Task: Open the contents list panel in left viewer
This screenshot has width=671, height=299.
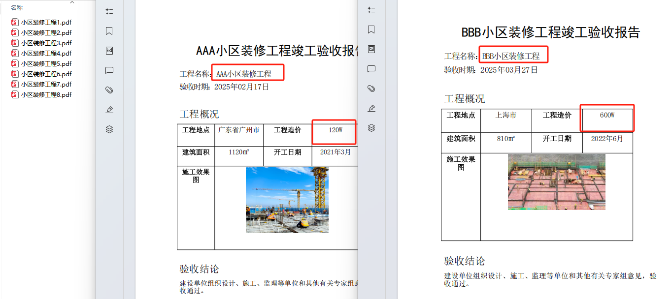Action: [x=109, y=11]
